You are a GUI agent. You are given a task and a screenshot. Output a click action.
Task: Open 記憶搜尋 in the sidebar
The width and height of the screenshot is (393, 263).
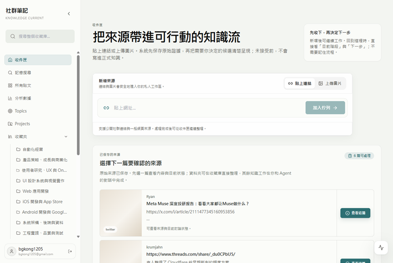38,73
